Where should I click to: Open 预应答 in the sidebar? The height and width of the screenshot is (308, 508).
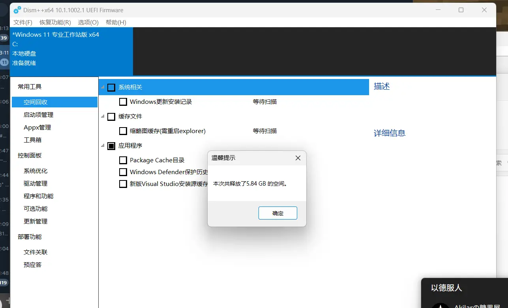point(32,265)
